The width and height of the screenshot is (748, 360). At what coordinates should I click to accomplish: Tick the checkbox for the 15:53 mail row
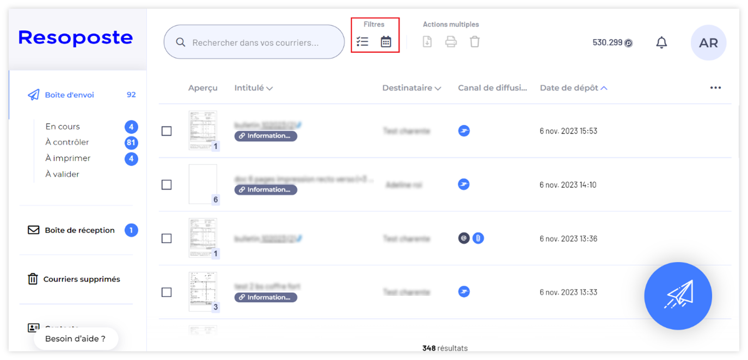pos(167,131)
